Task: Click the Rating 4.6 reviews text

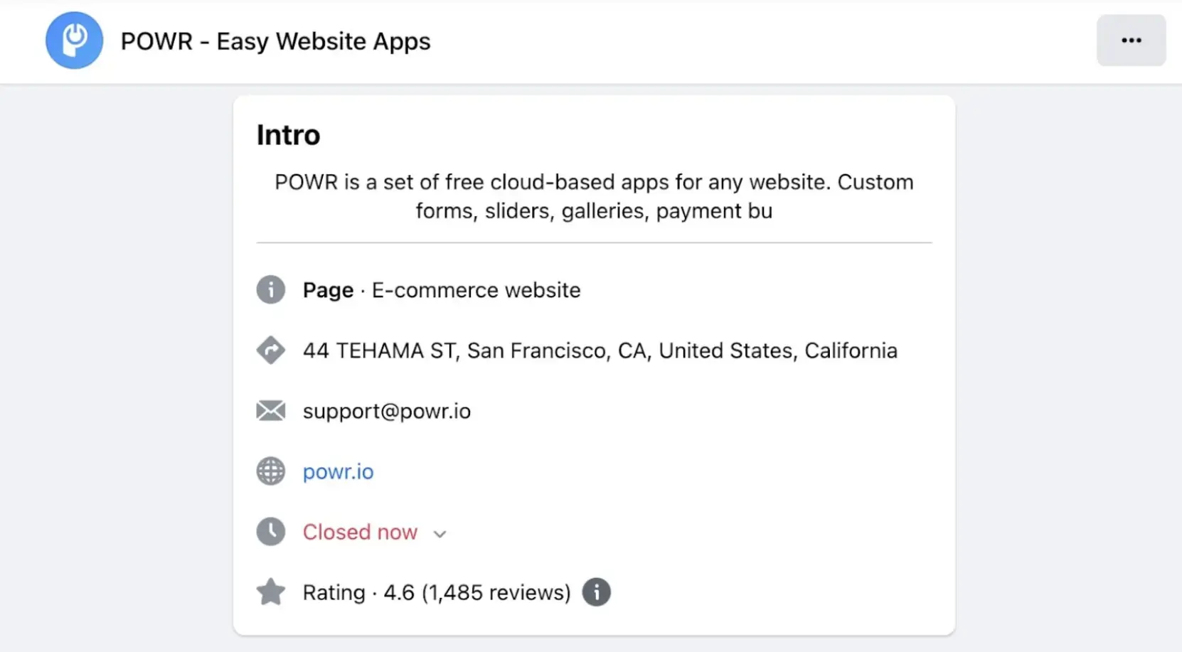Action: point(436,592)
